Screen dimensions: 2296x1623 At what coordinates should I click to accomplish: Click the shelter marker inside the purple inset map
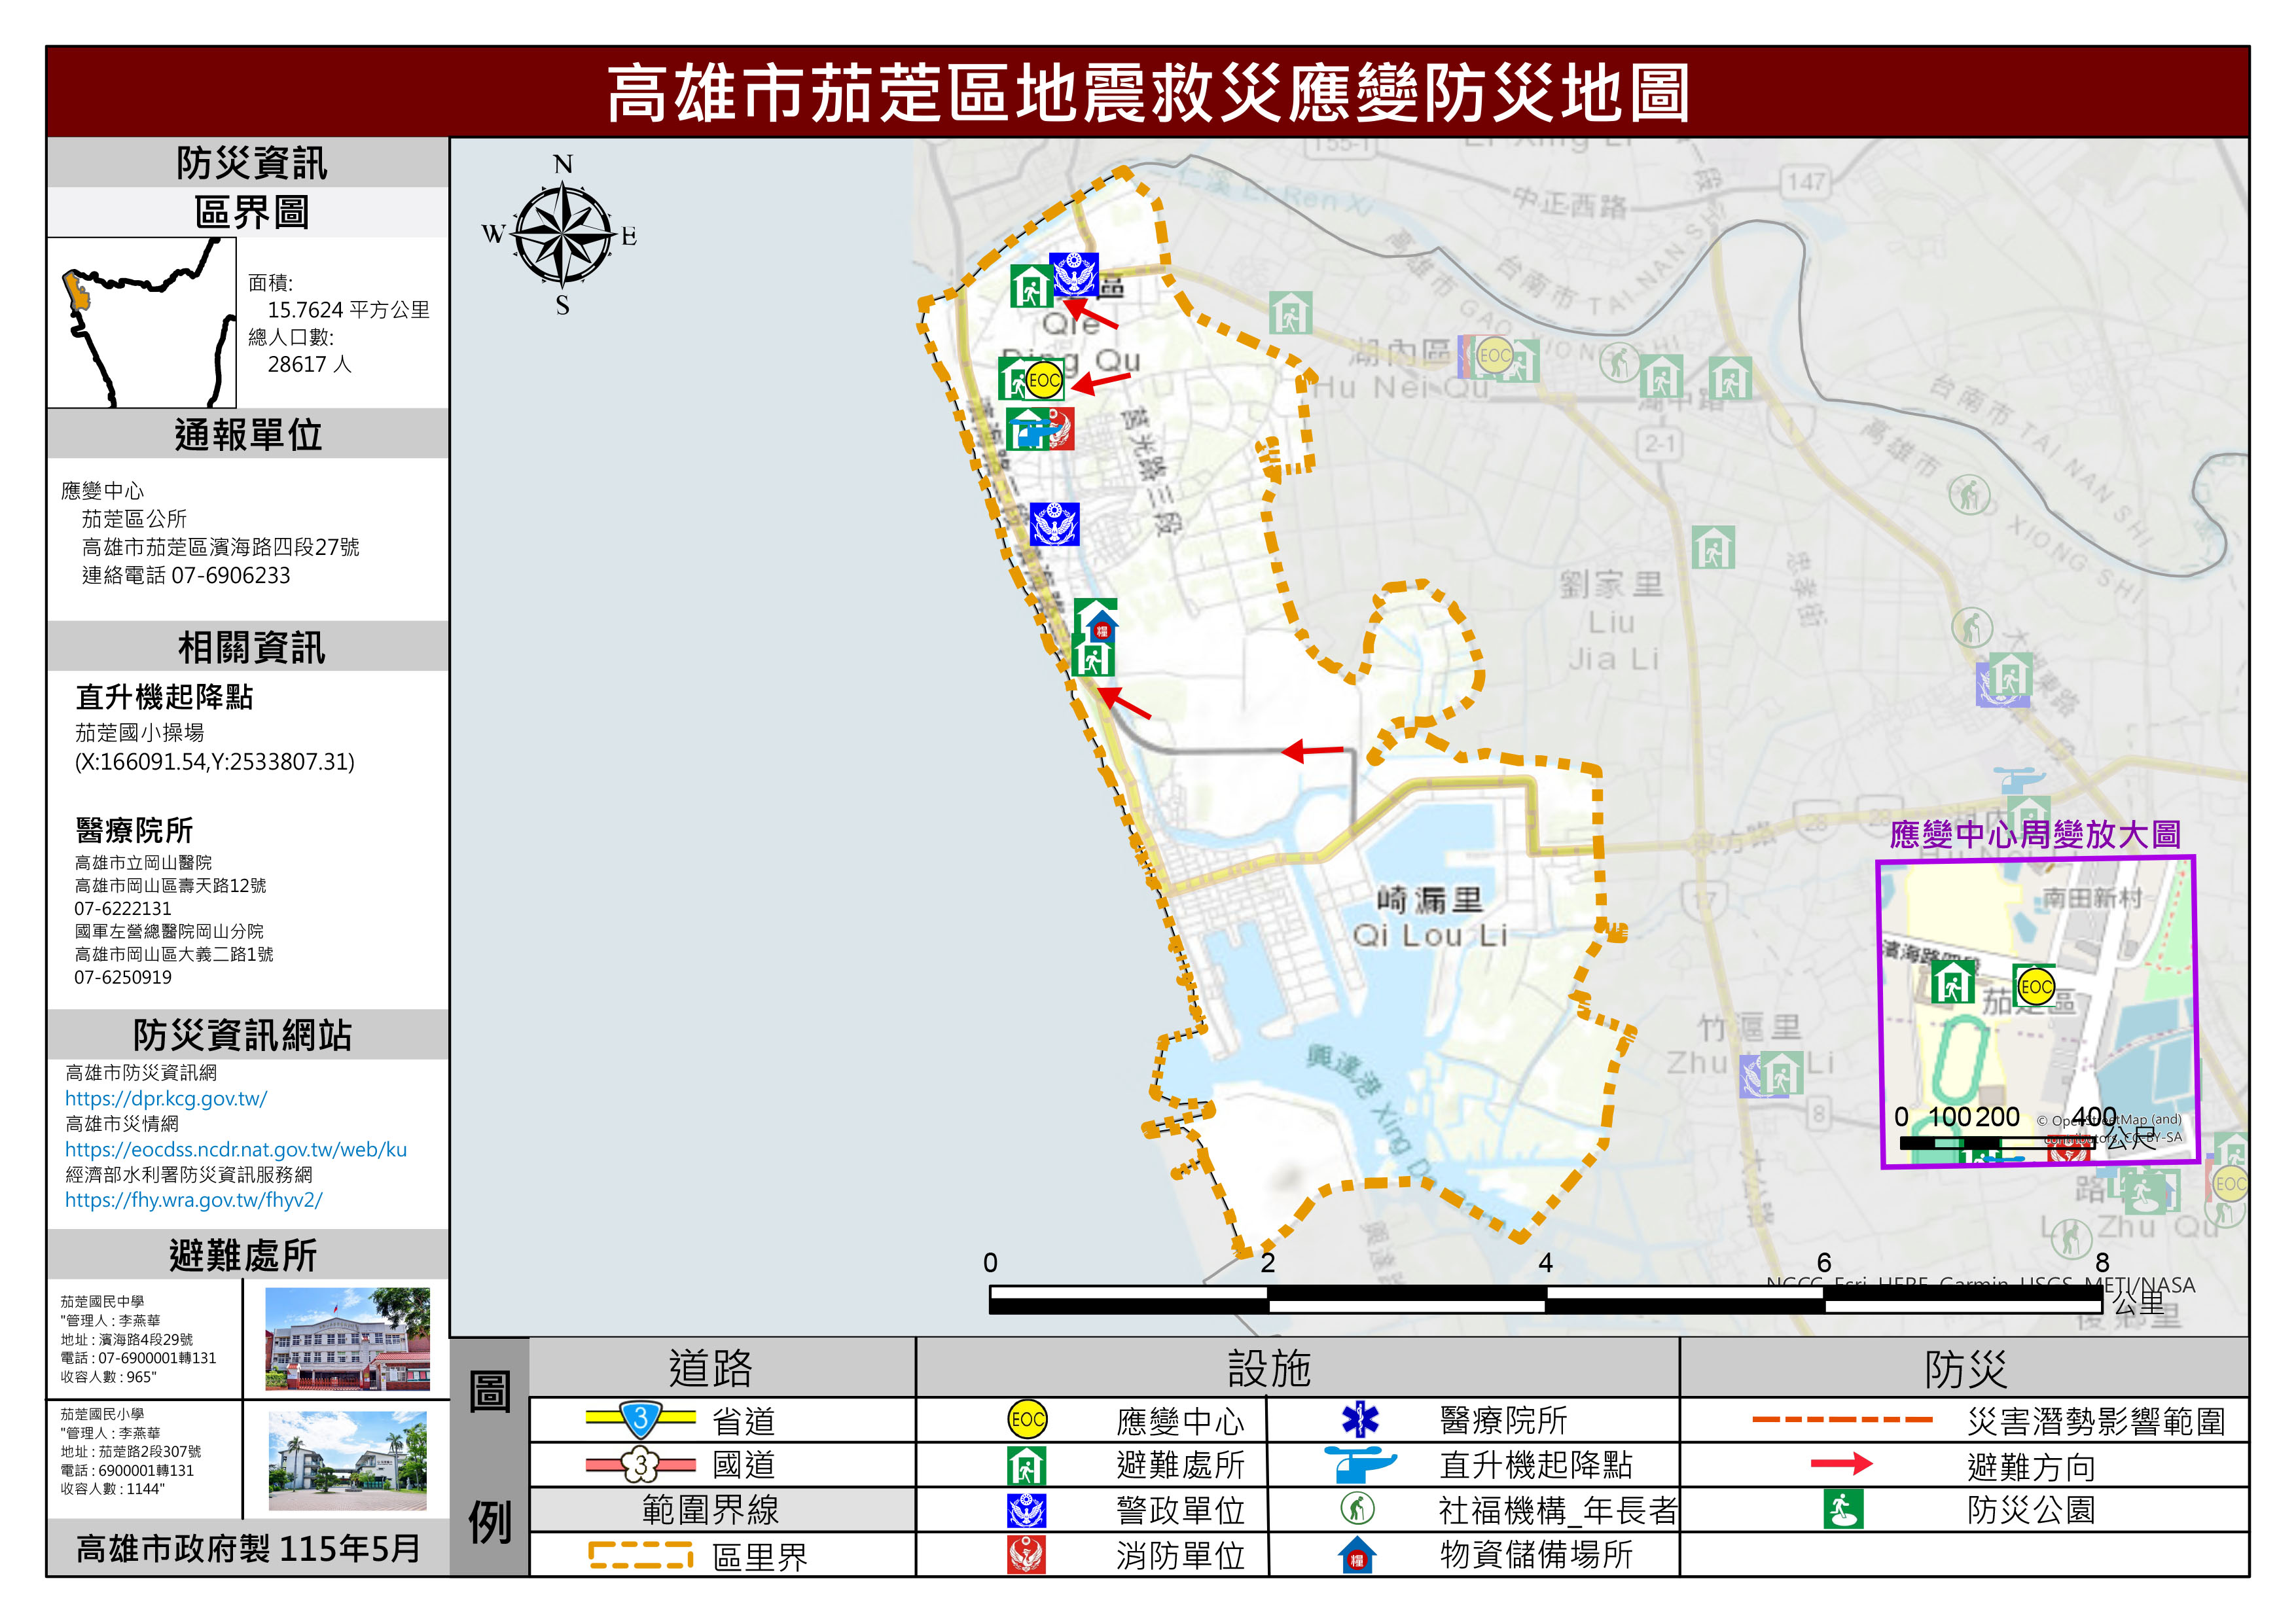tap(1952, 981)
